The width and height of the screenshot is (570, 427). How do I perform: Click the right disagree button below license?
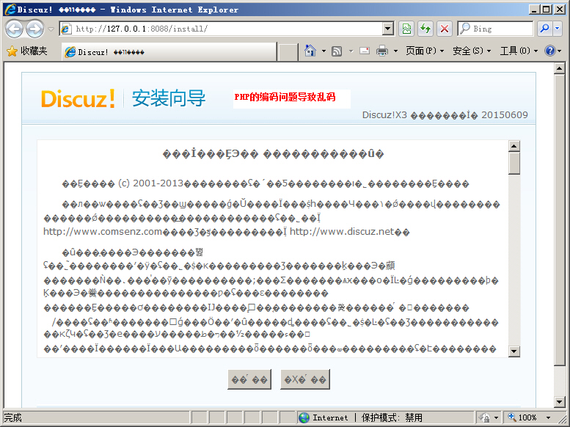point(305,379)
